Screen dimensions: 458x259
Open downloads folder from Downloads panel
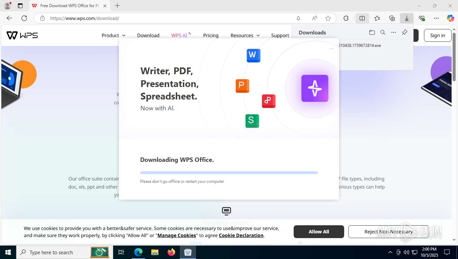372,32
